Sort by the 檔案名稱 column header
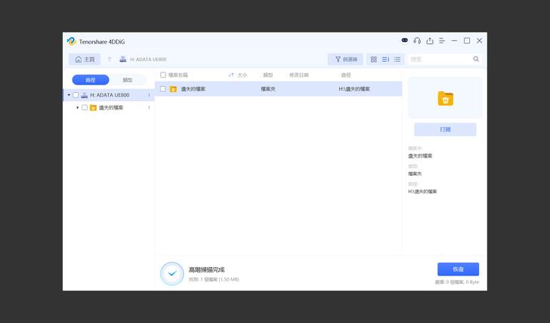Image resolution: width=550 pixels, height=323 pixels. click(x=178, y=75)
